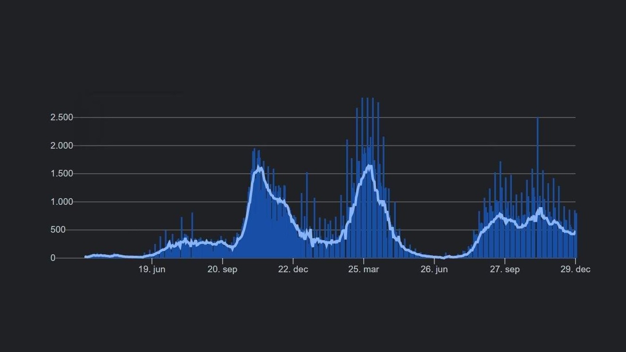The image size is (626, 352).
Task: Select the '19. jun' date label
Action: point(152,269)
